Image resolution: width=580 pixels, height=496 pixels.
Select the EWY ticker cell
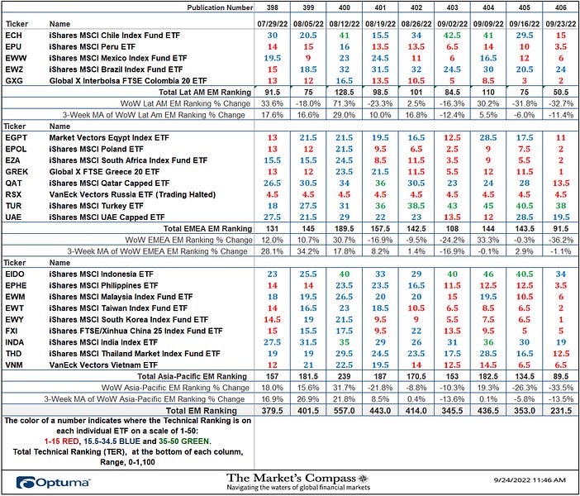(x=14, y=320)
